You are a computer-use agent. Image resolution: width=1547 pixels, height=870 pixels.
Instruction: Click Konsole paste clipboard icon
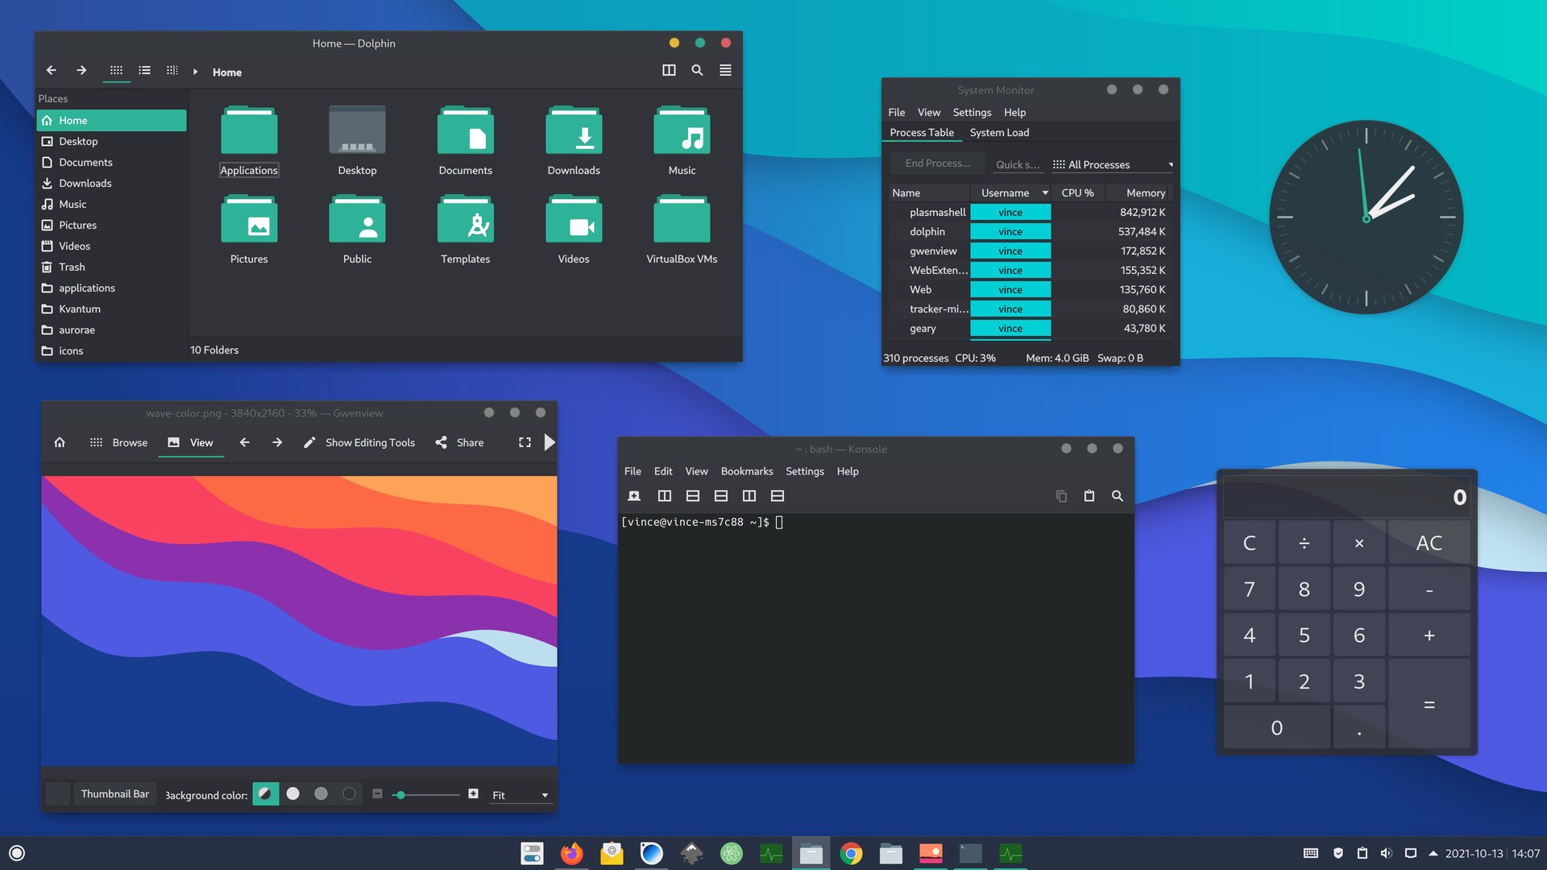pyautogui.click(x=1089, y=496)
